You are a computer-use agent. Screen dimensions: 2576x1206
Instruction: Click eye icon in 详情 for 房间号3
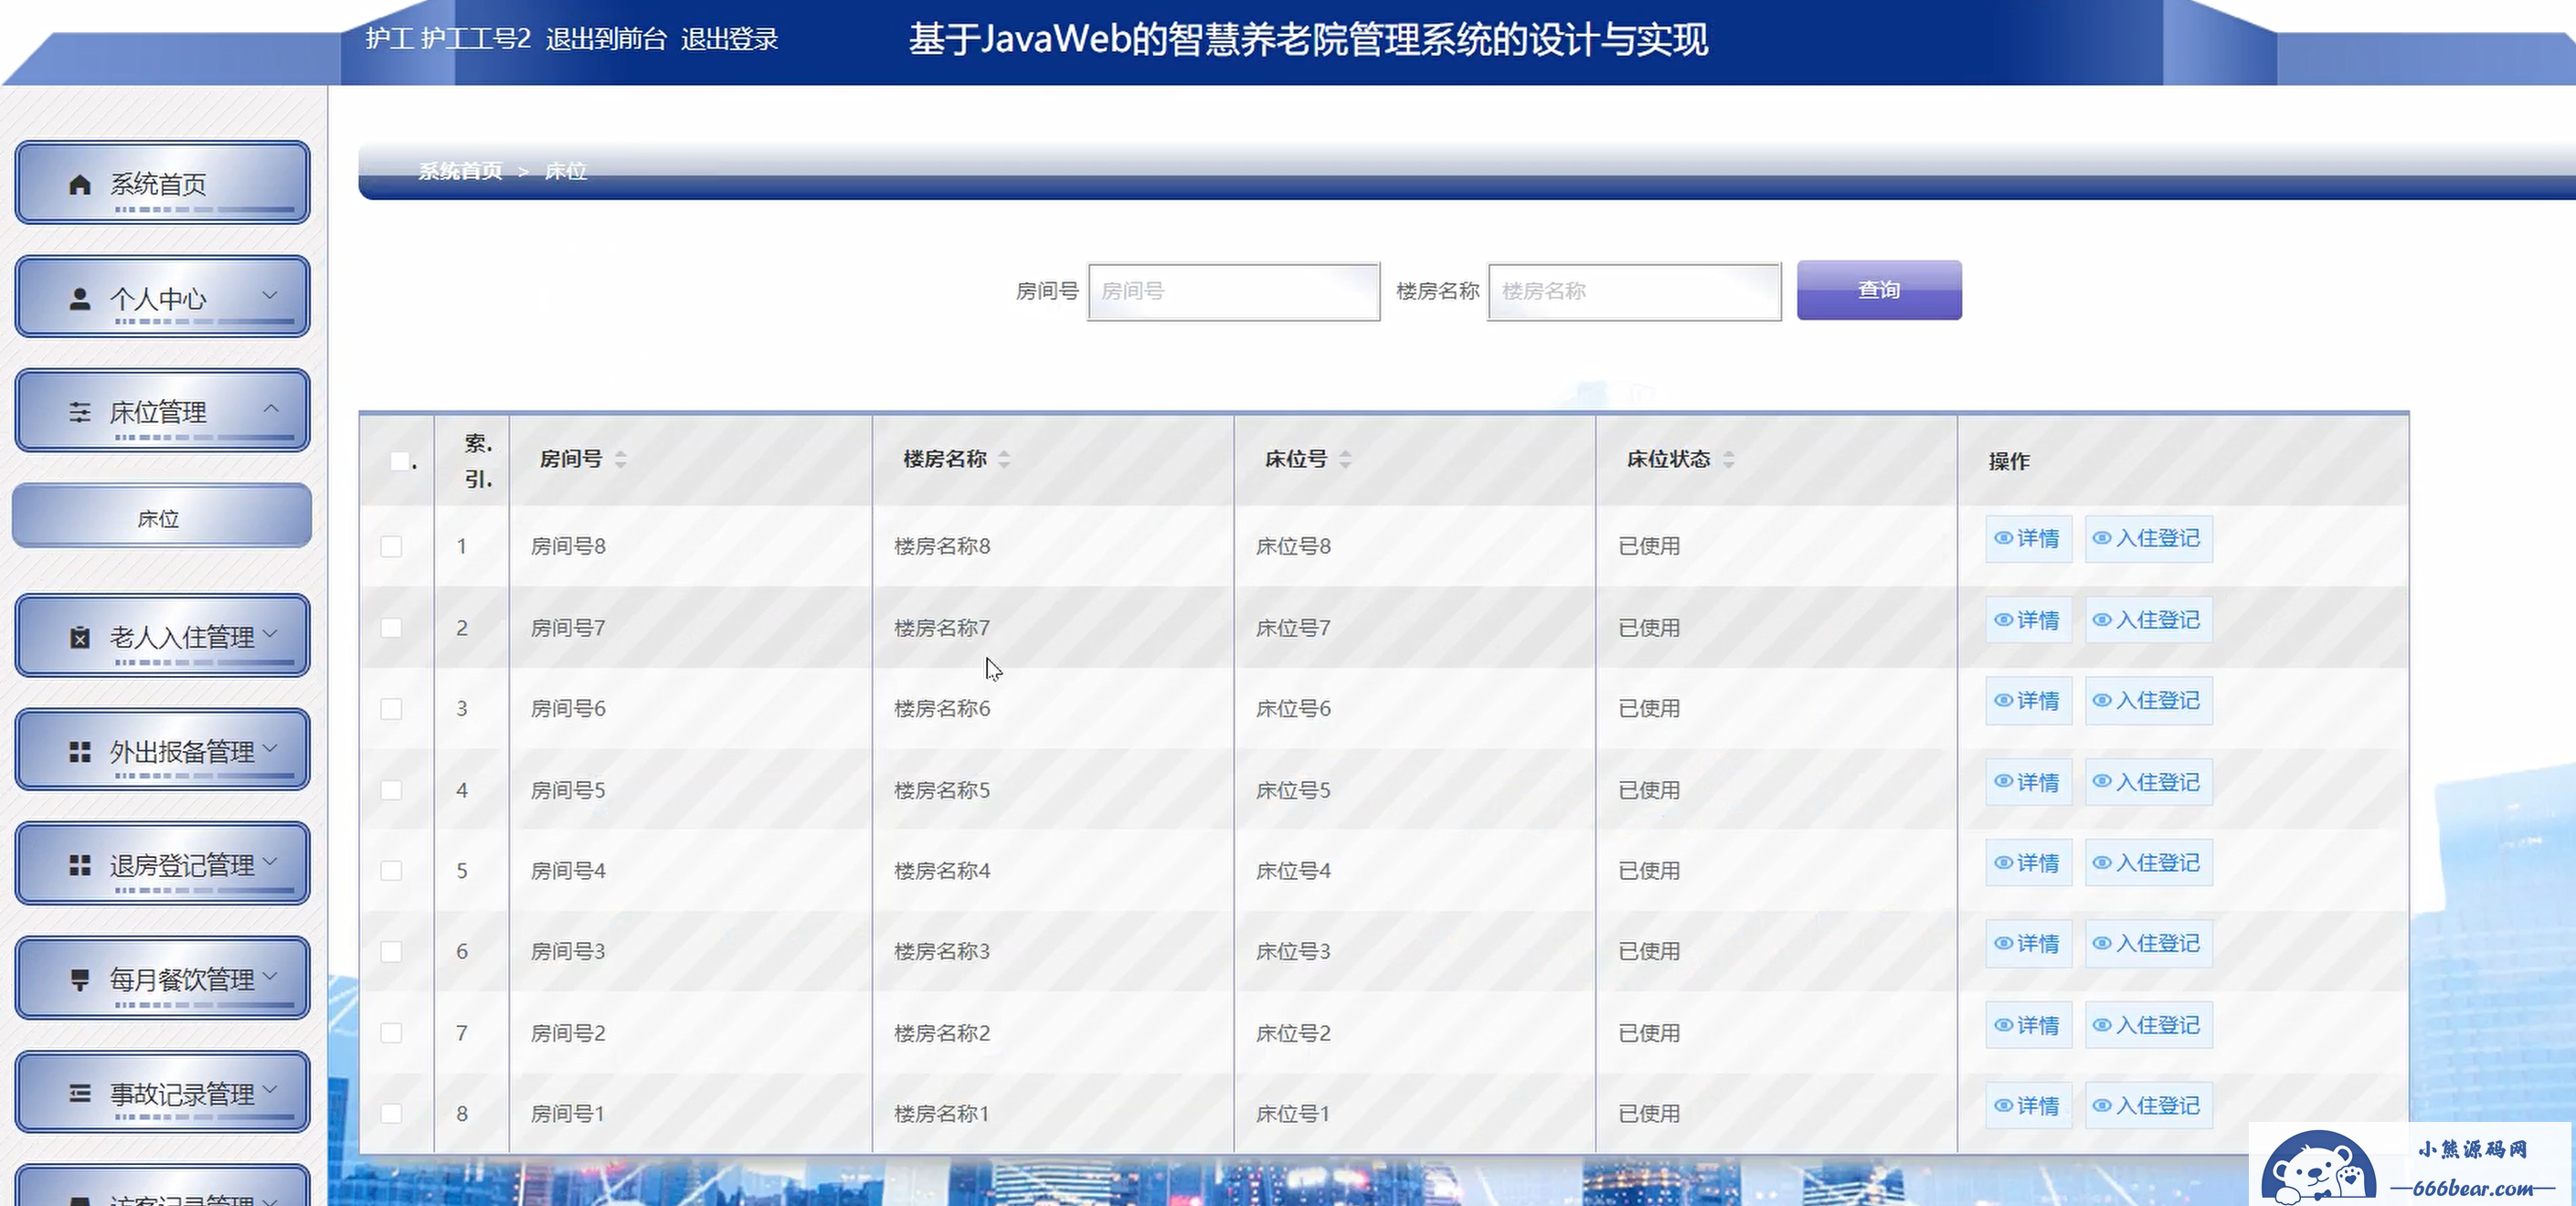pos(2003,943)
